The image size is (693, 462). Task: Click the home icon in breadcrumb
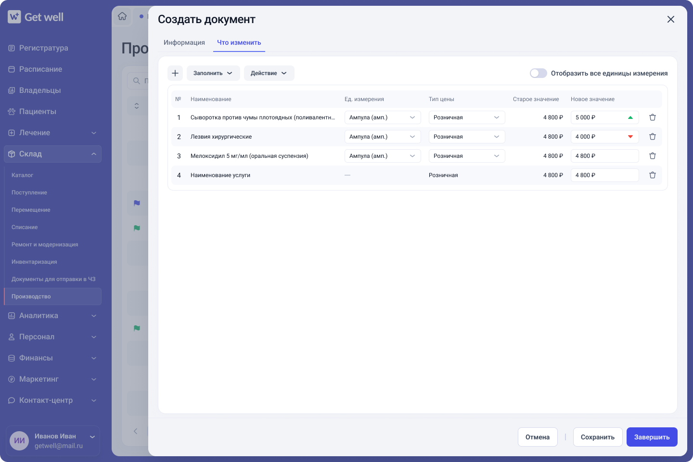pos(122,16)
